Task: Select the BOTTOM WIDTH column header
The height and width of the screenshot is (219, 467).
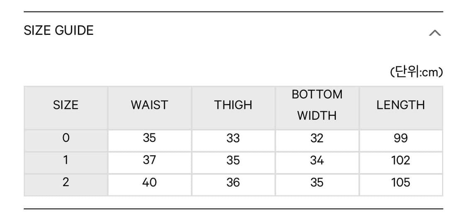Action: 317,105
